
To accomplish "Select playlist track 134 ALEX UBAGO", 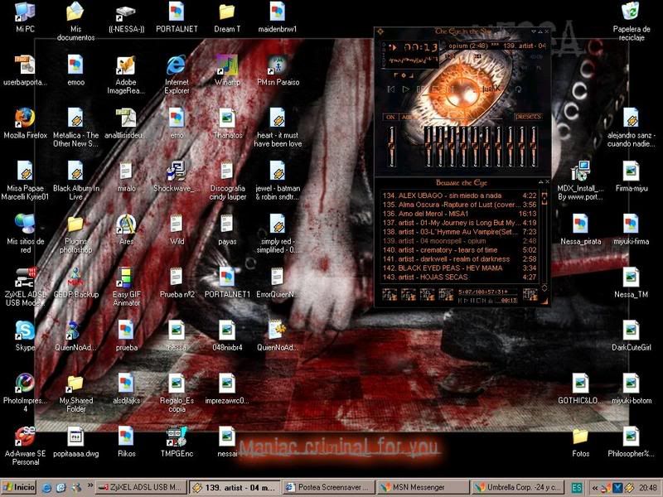I will click(459, 195).
